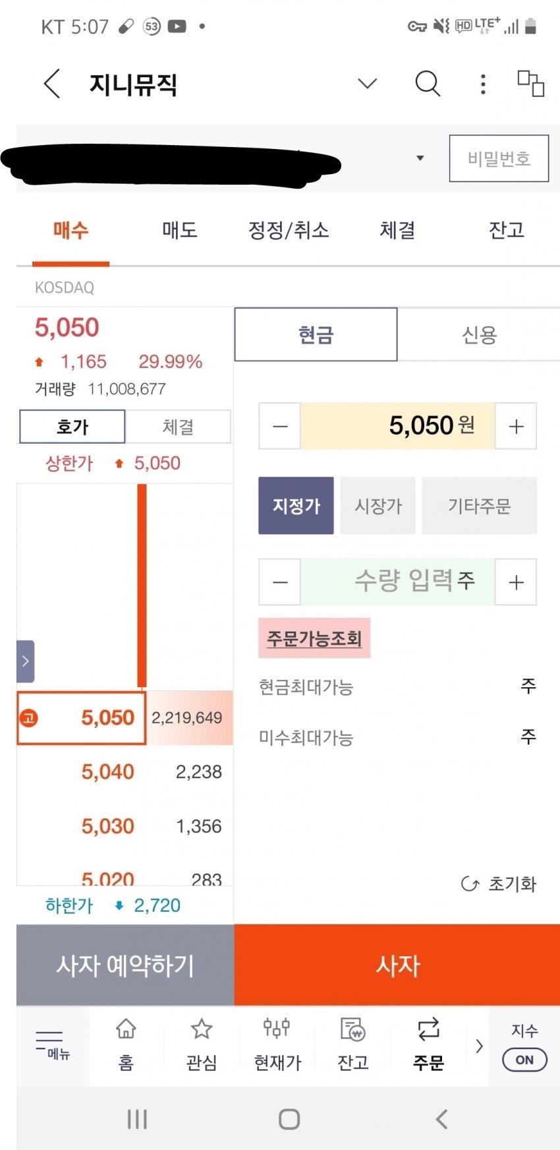Toggle the index ON switch

(524, 1060)
